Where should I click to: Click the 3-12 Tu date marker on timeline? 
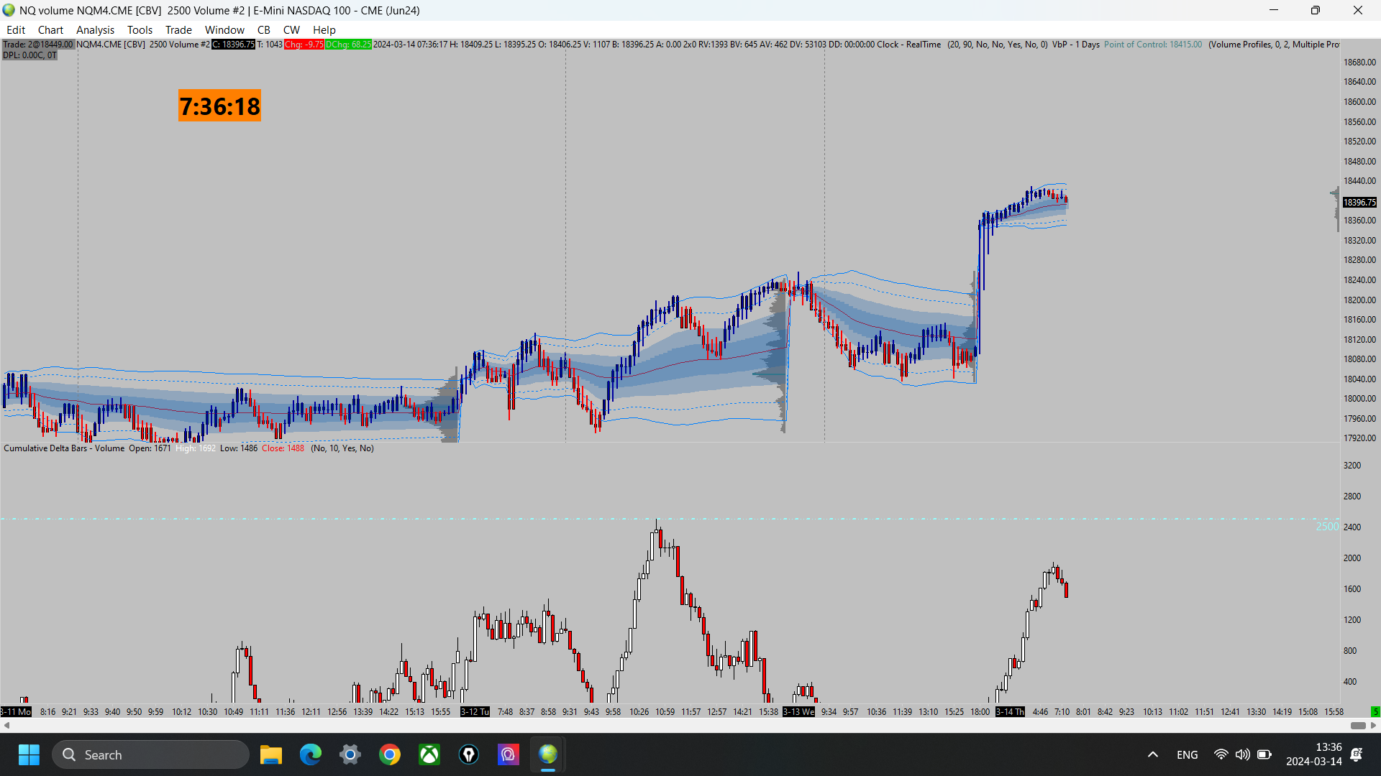475,711
